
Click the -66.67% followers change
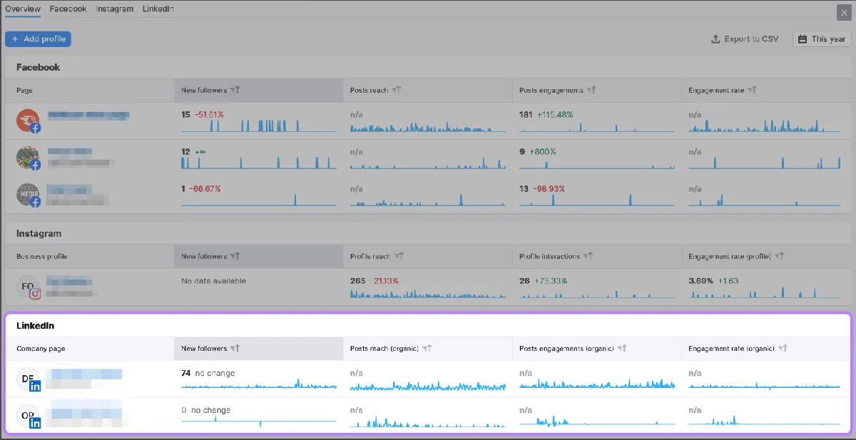tap(205, 188)
